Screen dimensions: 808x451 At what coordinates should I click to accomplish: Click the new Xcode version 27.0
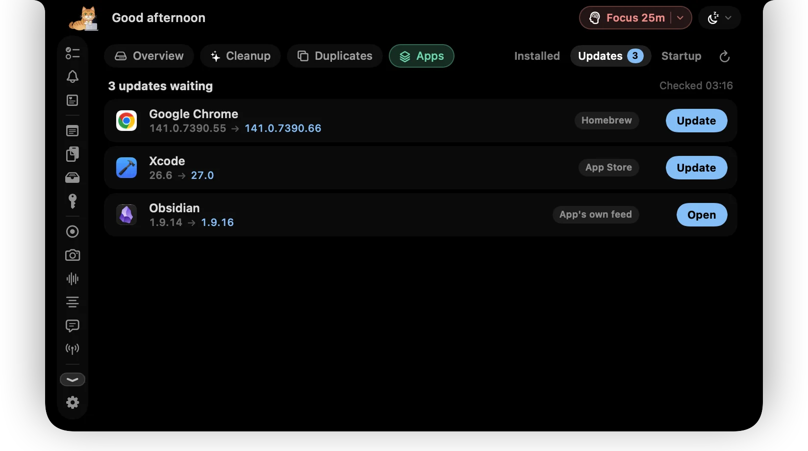pos(202,175)
